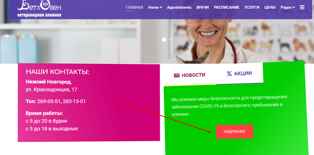Screen dimensions: 314x155
Task: Open the hamburger menu icon
Action: [302, 7]
